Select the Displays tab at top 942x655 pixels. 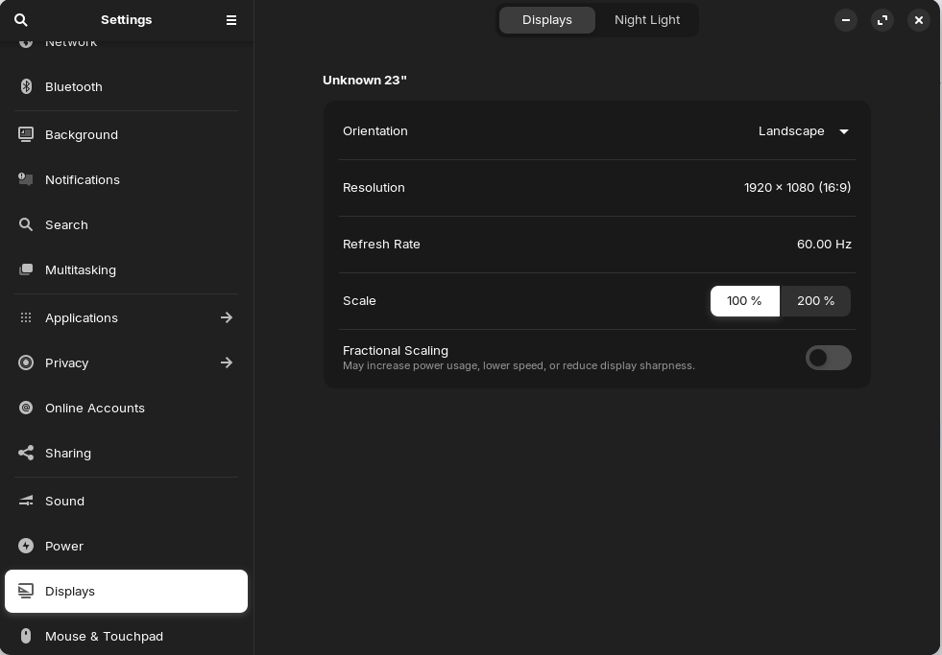click(546, 20)
